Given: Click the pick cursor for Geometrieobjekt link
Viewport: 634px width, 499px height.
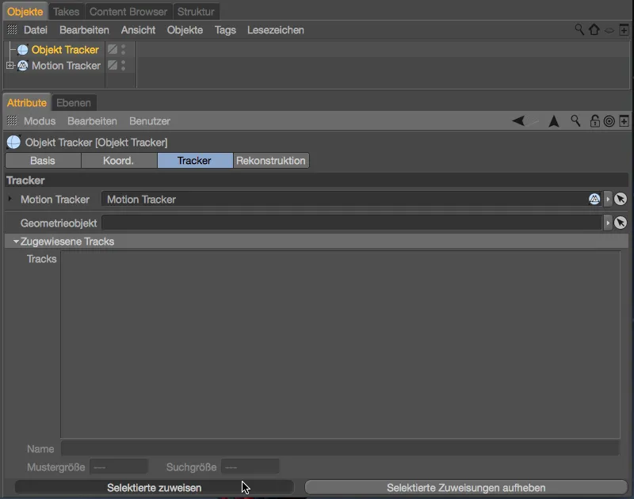Looking at the screenshot, I should (621, 223).
